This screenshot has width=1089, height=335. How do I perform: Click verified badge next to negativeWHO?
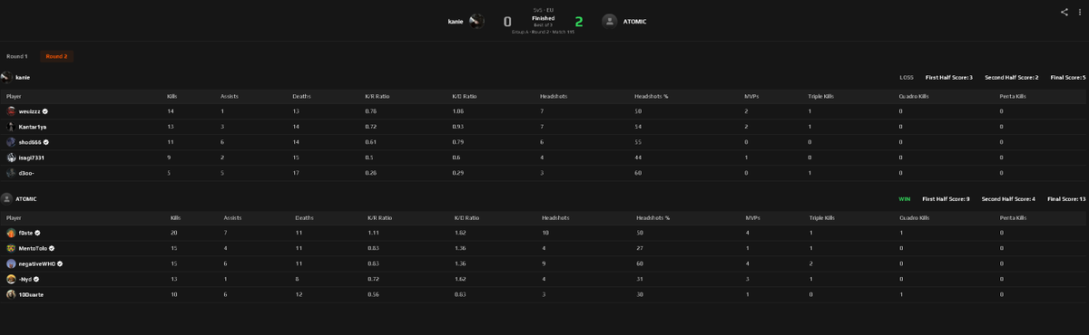point(59,263)
